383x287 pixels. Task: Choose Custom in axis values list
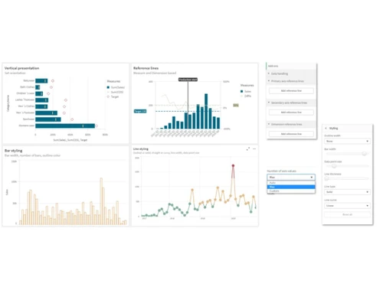coord(291,191)
